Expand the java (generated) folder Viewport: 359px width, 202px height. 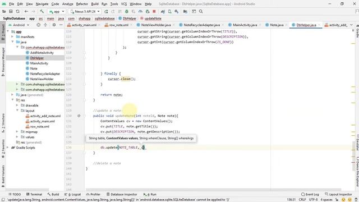click(x=12, y=95)
